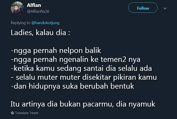The image size is (177, 119).
Task: Click the line about 'ngenalin ke temen2 nya'
Action: [x=76, y=59]
